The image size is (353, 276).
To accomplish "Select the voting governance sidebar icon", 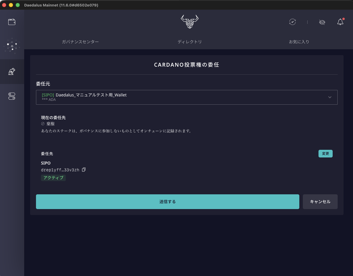I will (x=12, y=72).
